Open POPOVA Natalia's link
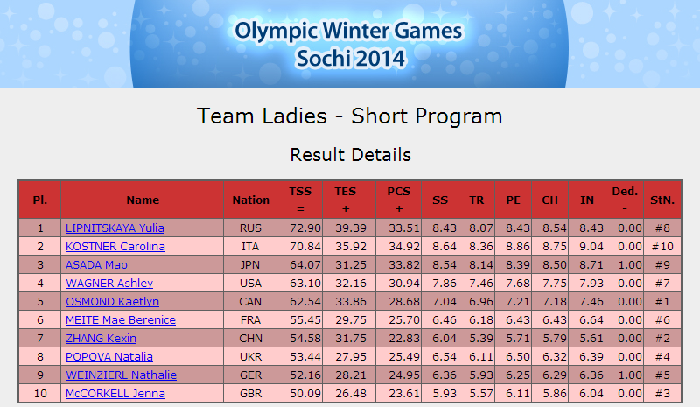The height and width of the screenshot is (407, 700). click(109, 356)
